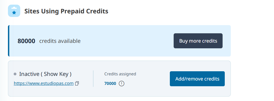Click the prepaid credits star badge icon

14,11
